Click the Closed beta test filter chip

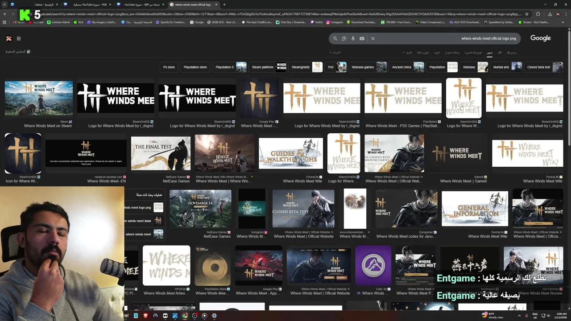click(544, 67)
